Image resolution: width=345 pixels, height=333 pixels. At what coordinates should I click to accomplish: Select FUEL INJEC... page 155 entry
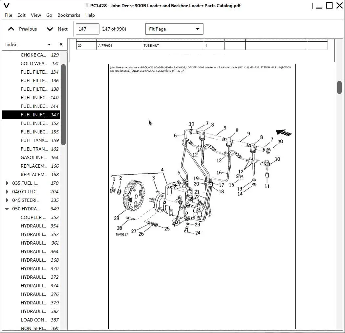click(x=31, y=132)
